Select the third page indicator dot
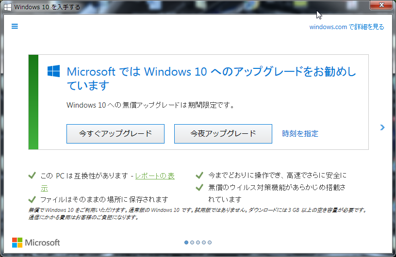This screenshot has height=257, width=396. (x=198, y=242)
